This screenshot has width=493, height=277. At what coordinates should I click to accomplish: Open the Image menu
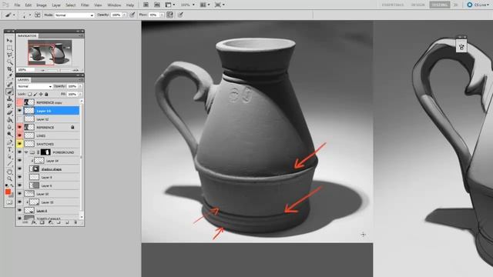tap(42, 5)
